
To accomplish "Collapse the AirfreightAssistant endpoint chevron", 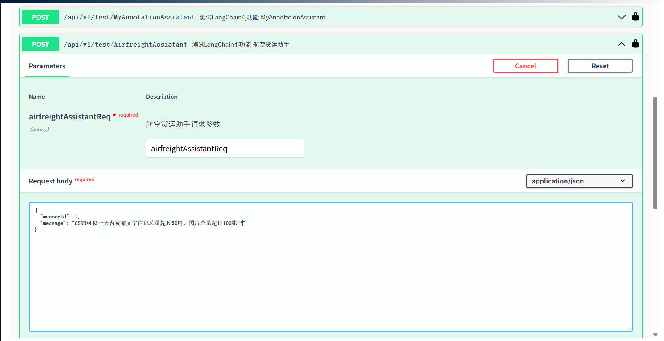I will click(x=621, y=44).
